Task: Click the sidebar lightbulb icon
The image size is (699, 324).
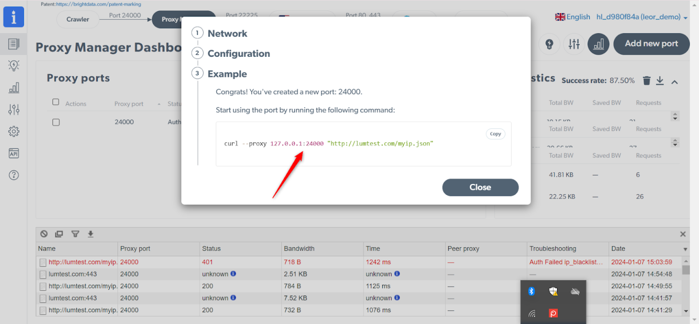Action: [x=14, y=66]
